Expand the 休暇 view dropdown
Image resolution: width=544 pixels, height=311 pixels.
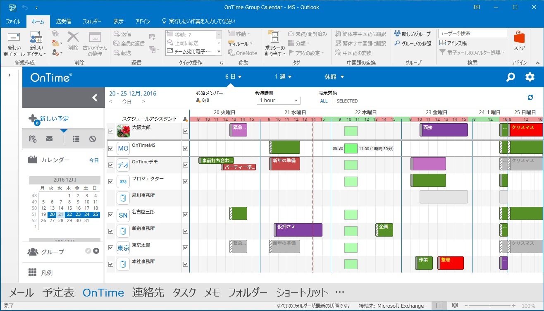[334, 77]
